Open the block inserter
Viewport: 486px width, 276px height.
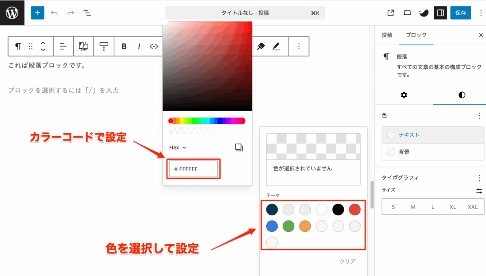(x=37, y=13)
